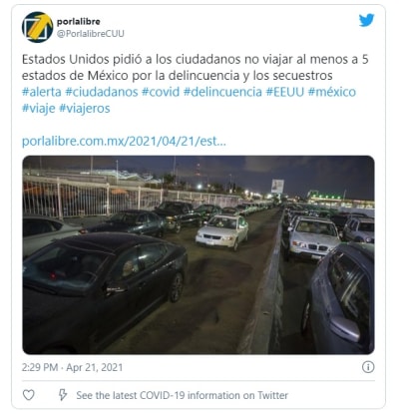Open the Twitter bird logo
The height and width of the screenshot is (414, 399).
pos(366,21)
